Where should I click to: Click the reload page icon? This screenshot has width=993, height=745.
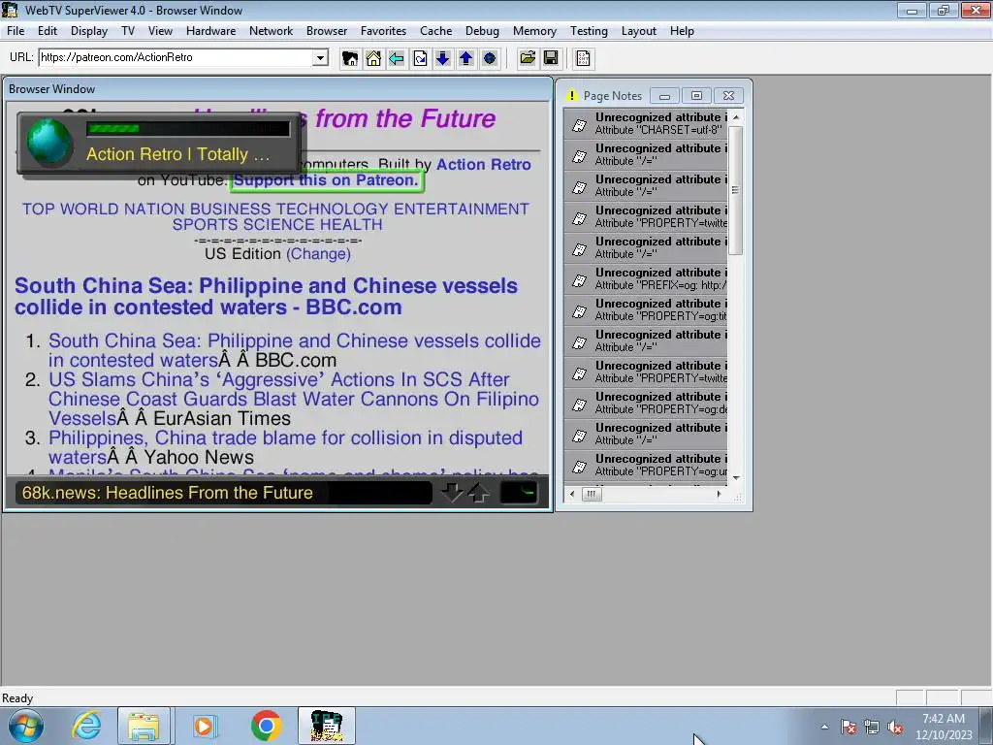click(420, 58)
